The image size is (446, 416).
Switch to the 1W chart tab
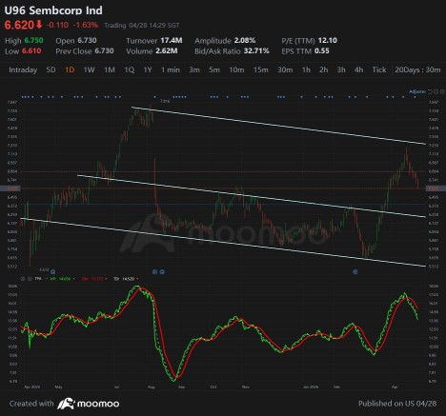pos(89,69)
